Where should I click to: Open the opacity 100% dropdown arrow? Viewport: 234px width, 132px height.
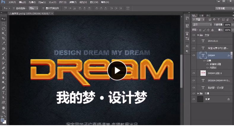click(x=233, y=25)
